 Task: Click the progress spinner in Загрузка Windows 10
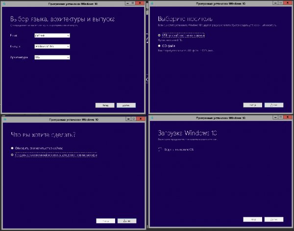point(160,149)
